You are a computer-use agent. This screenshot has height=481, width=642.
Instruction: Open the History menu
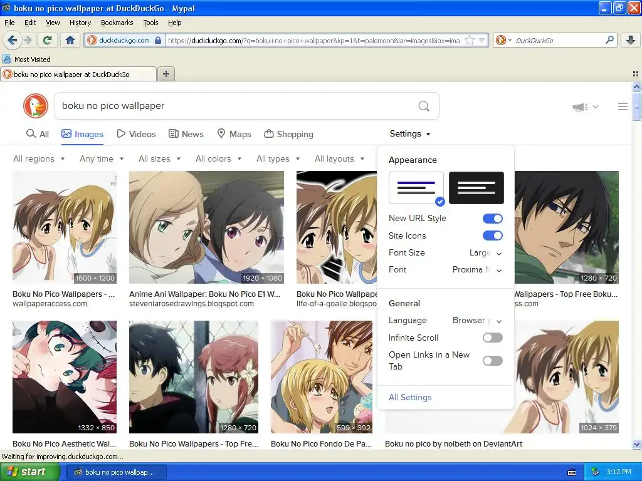80,23
